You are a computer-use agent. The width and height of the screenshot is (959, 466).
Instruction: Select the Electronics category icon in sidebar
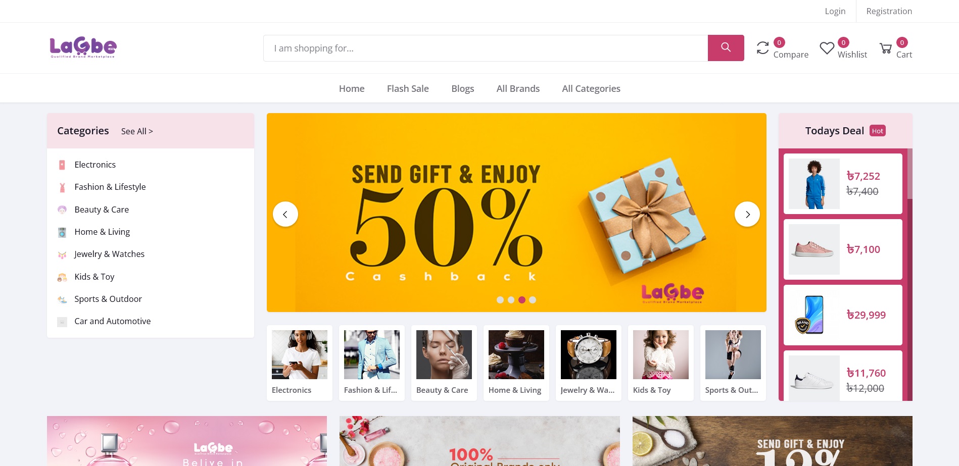coord(62,165)
